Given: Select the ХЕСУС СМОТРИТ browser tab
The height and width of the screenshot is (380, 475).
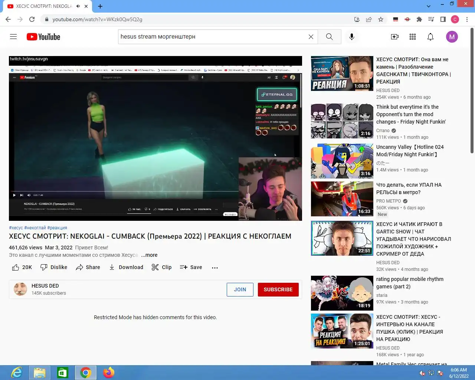Looking at the screenshot, I should pyautogui.click(x=44, y=6).
